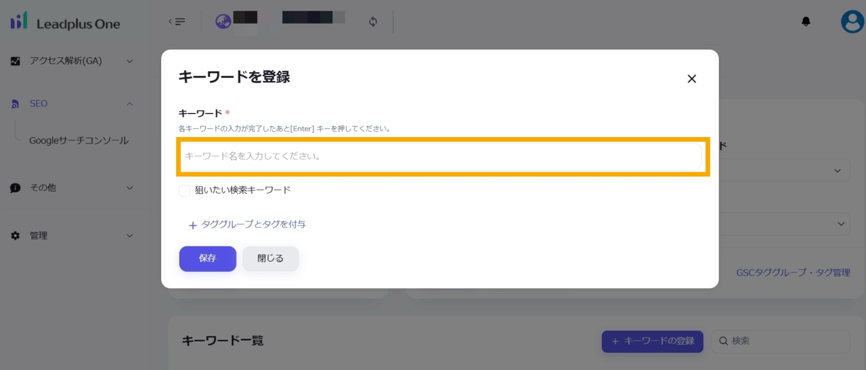Expand the アクセス解析(GA) menu chevron
The height and width of the screenshot is (370, 866).
(x=130, y=61)
